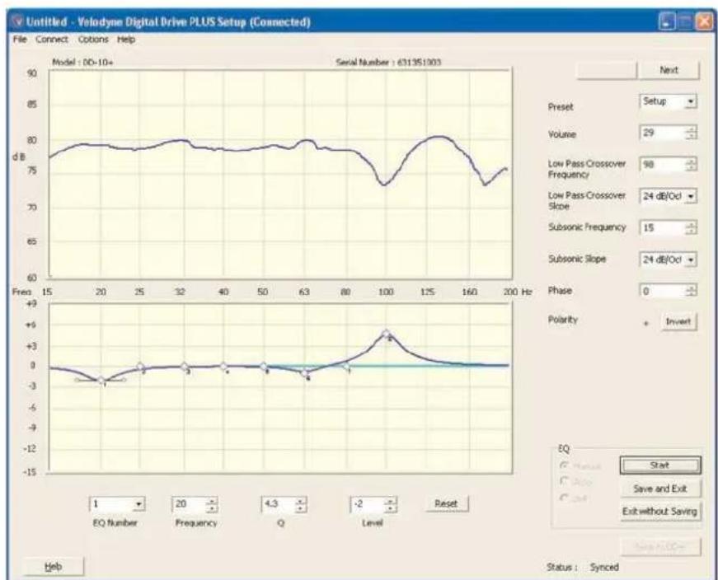The height and width of the screenshot is (580, 718).
Task: Select EQ point 1 at 20 Hz
Action: tap(101, 380)
